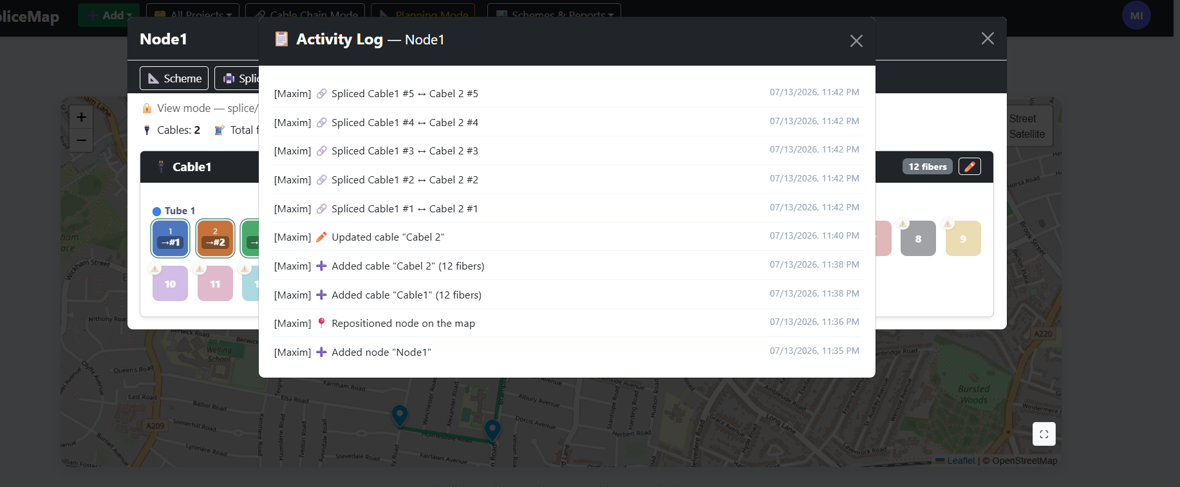
Task: Open Schemes & Reports dropdown
Action: pyautogui.click(x=554, y=15)
